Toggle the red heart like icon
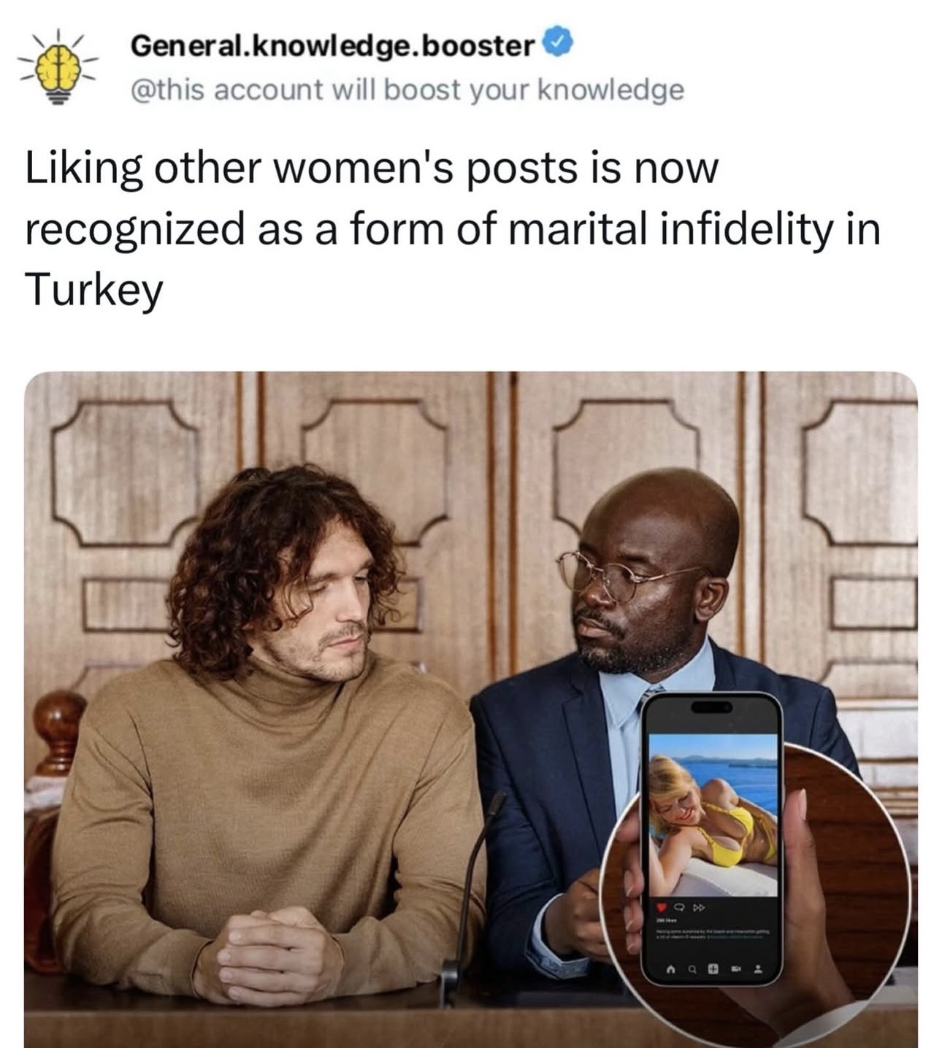The width and height of the screenshot is (942, 1048). point(662,907)
